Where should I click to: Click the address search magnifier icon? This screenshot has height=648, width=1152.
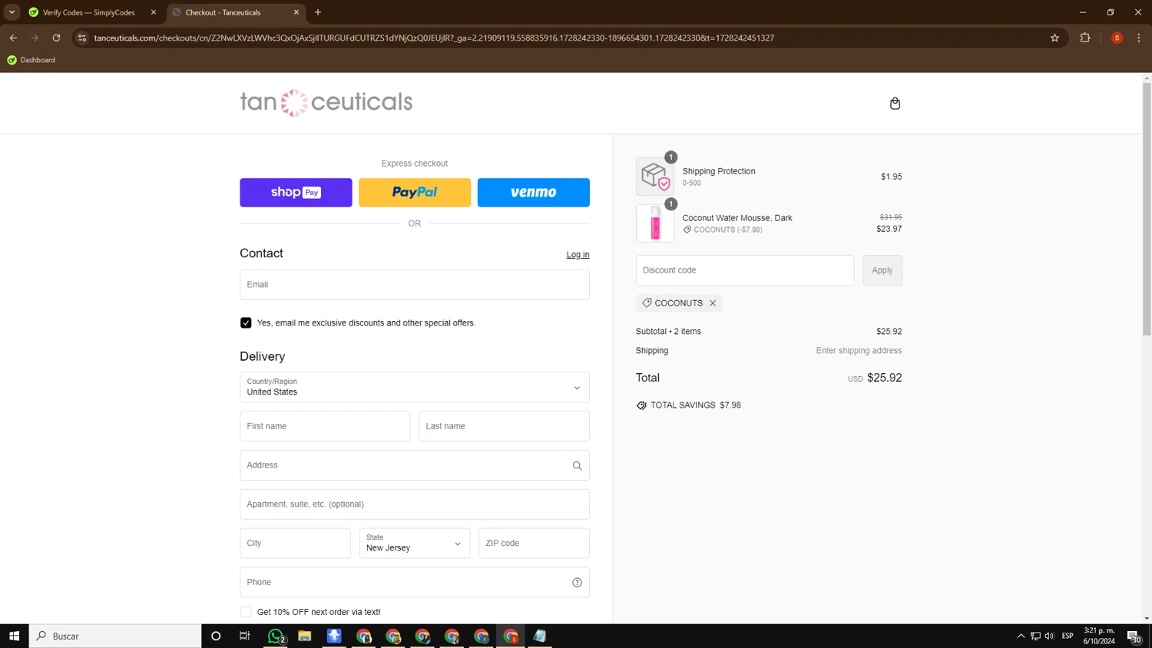577,465
